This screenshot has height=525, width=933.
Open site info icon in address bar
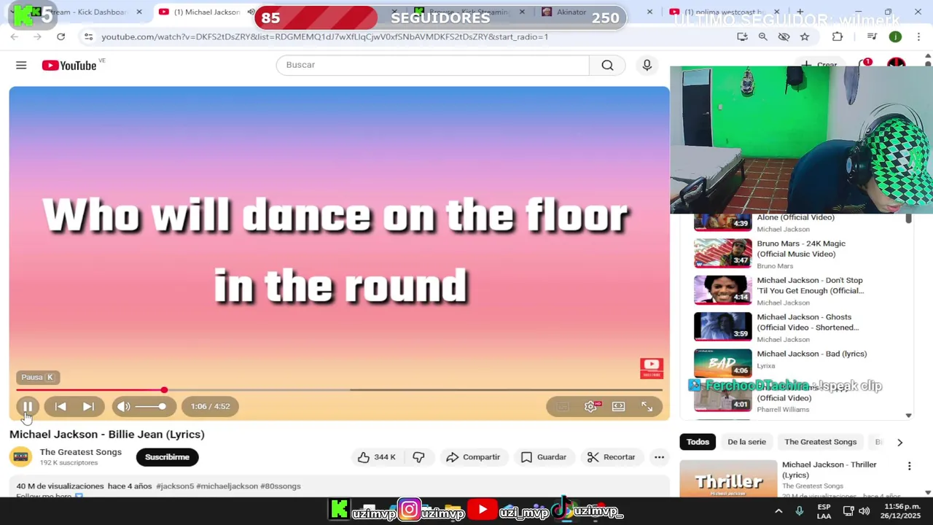pos(88,36)
